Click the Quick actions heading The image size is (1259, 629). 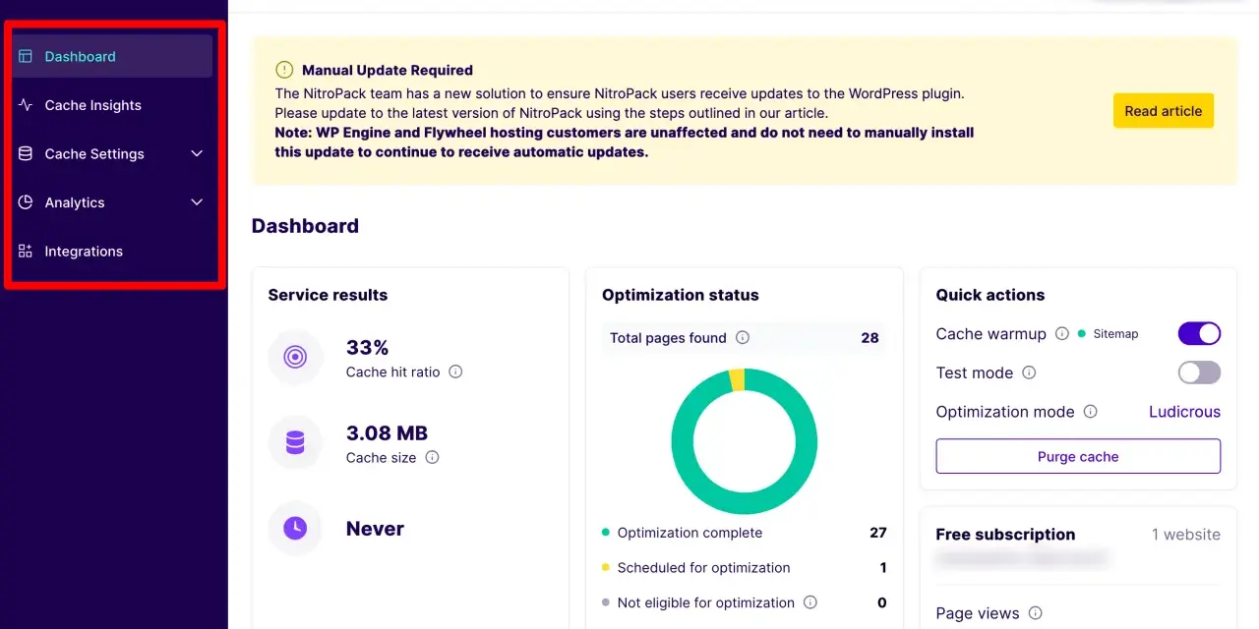tap(990, 295)
